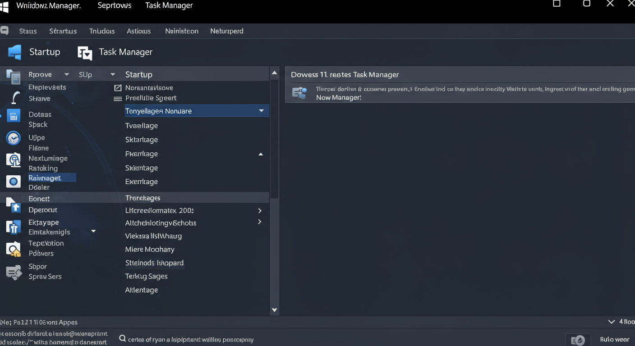Select Steinods hkopard in the list
Viewport: 635px width, 346px height.
pos(154,263)
